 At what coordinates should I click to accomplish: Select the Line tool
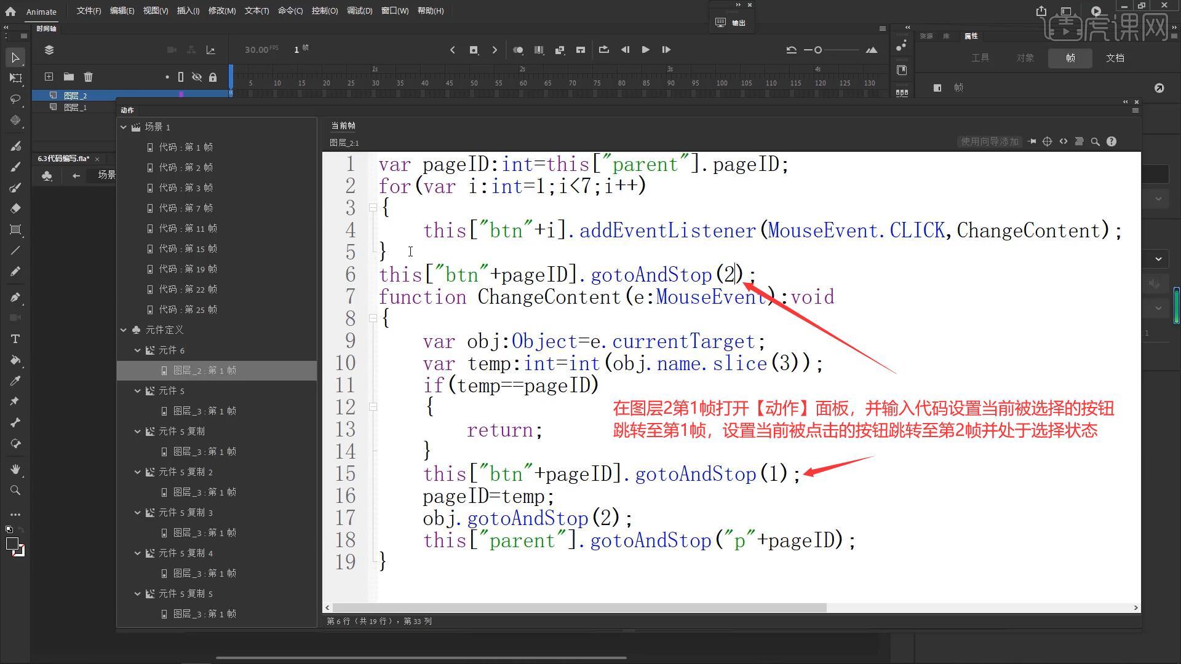(15, 250)
